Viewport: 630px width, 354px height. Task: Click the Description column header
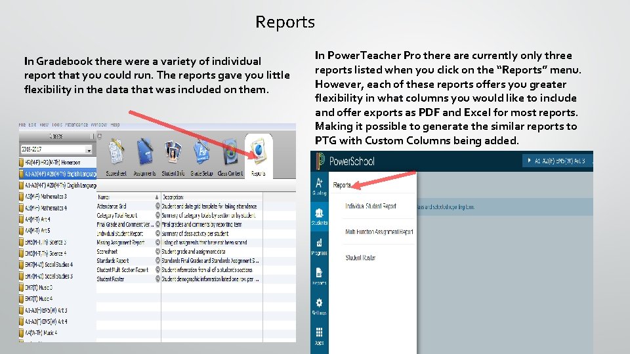coord(173,197)
